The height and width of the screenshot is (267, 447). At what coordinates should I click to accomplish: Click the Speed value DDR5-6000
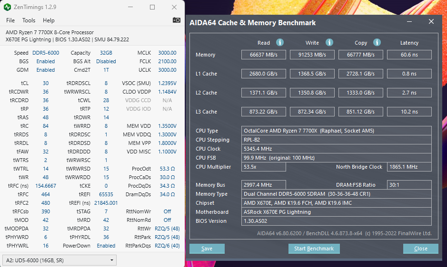(46, 53)
